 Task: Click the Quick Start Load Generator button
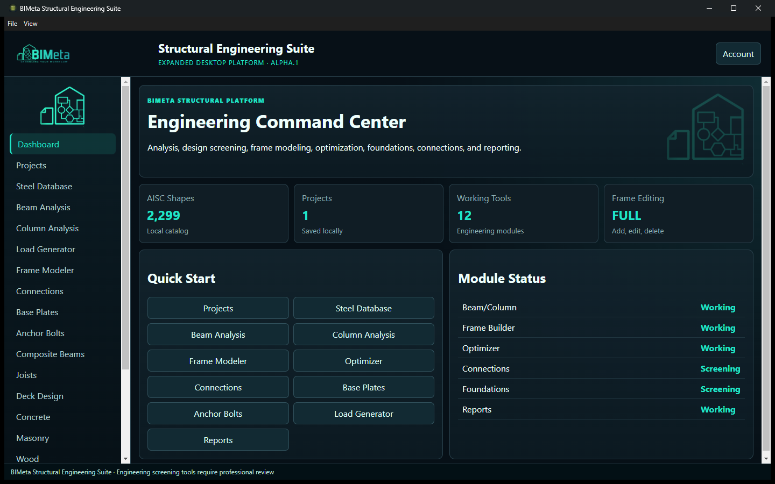[x=364, y=414]
